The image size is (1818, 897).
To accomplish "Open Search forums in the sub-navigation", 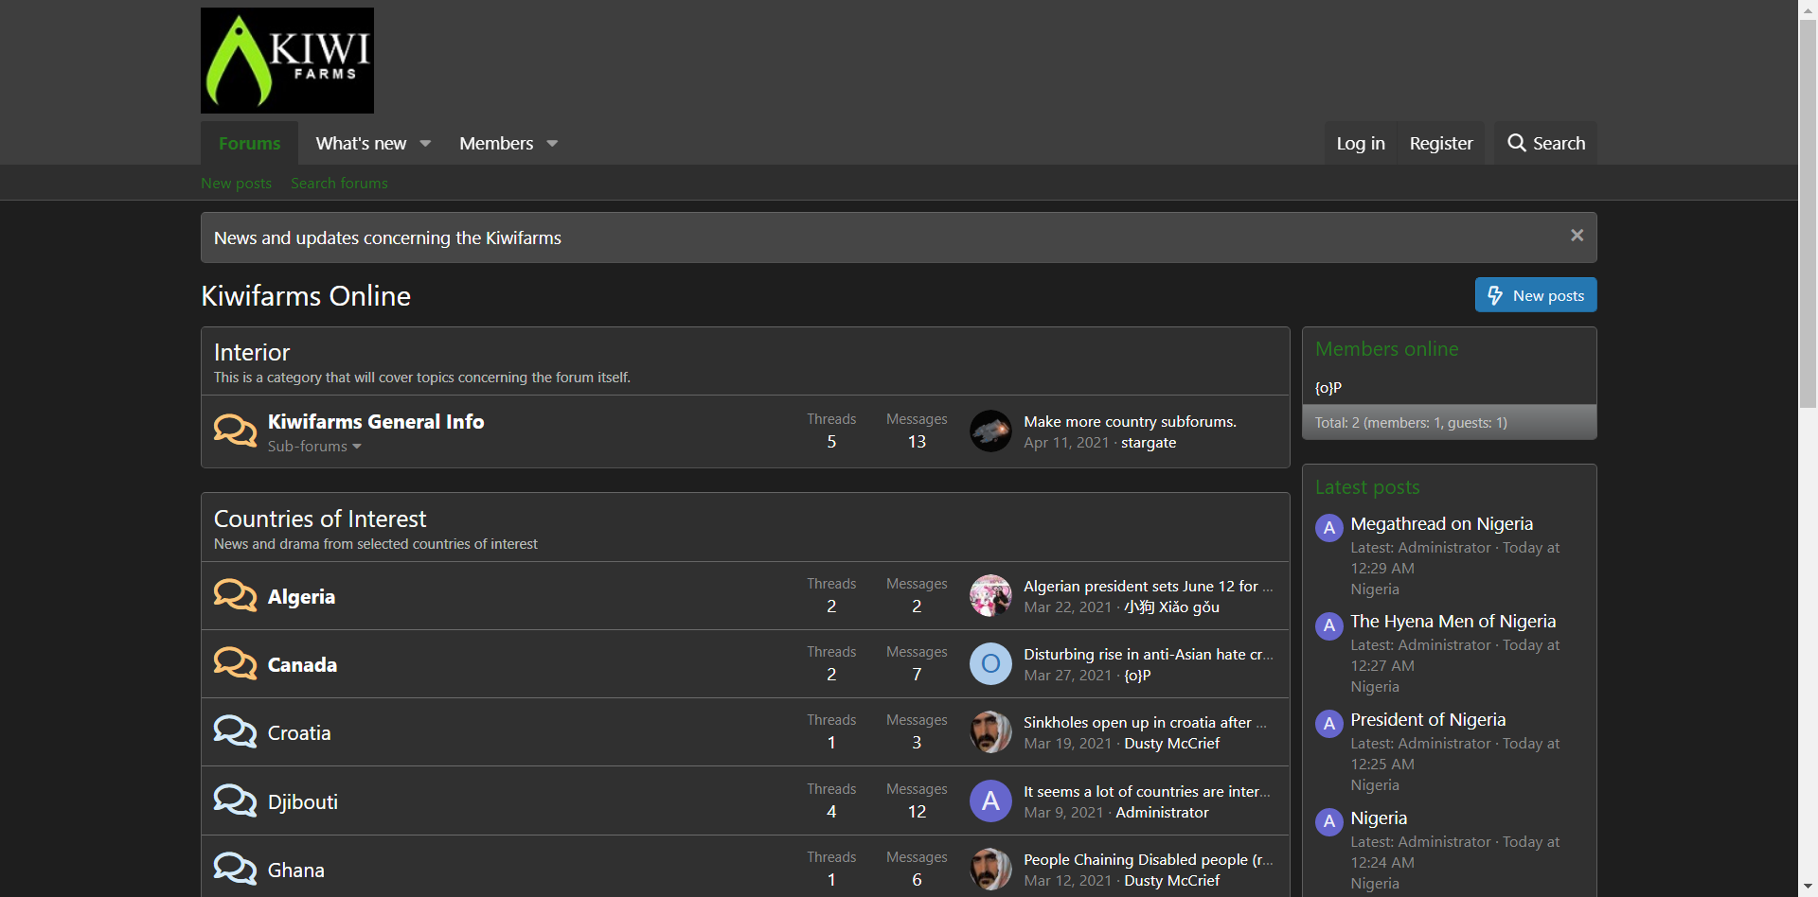I will [x=339, y=184].
